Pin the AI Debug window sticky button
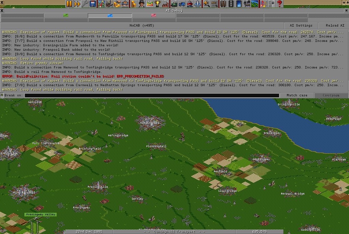The width and height of the screenshot is (349, 234). (x=347, y=11)
